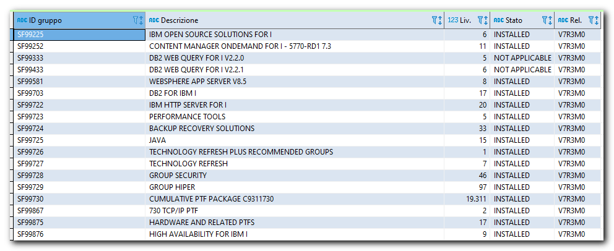
Task: Click GROUP HIPER description cell
Action: pyautogui.click(x=295, y=187)
